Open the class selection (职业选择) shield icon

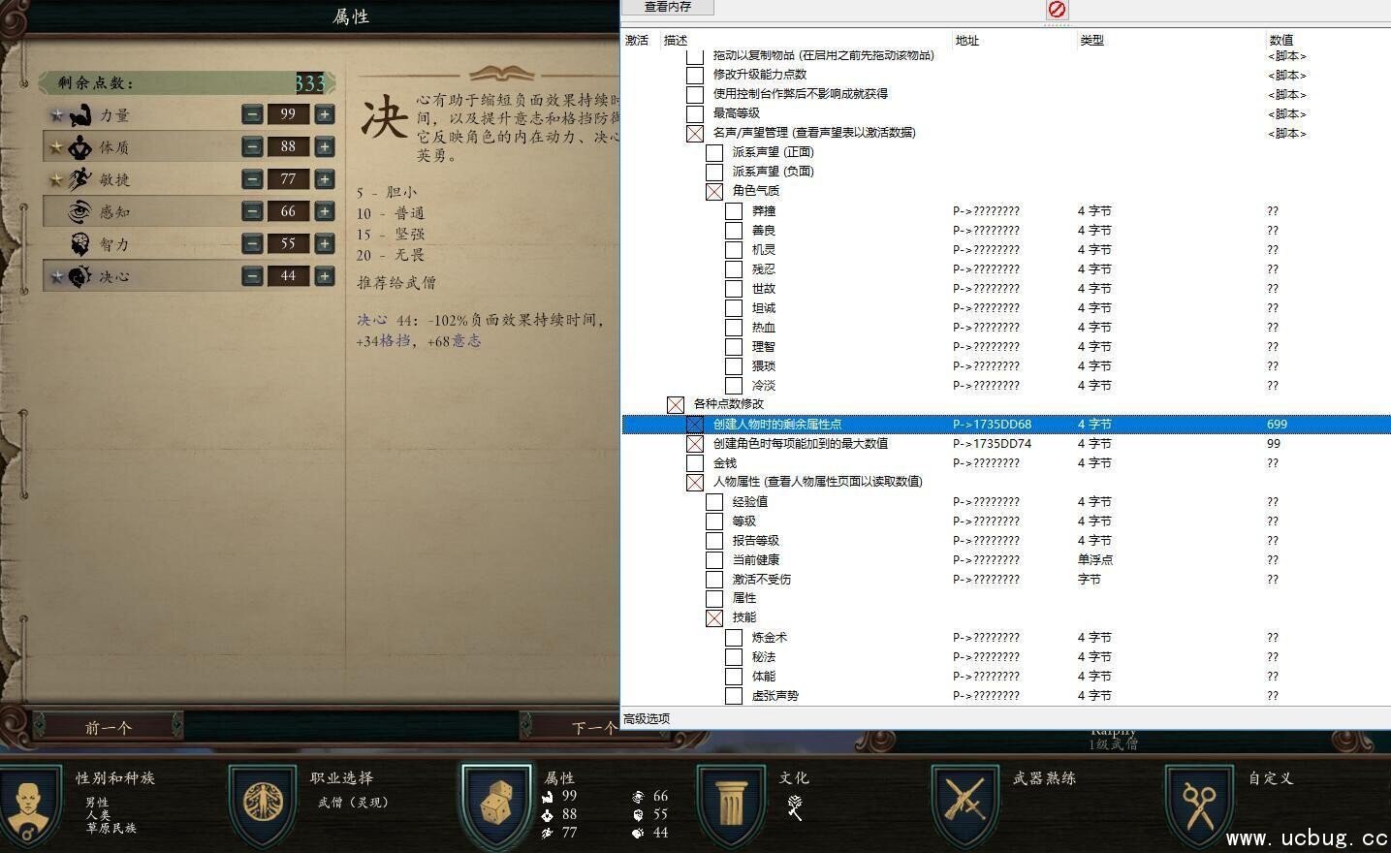(x=262, y=803)
